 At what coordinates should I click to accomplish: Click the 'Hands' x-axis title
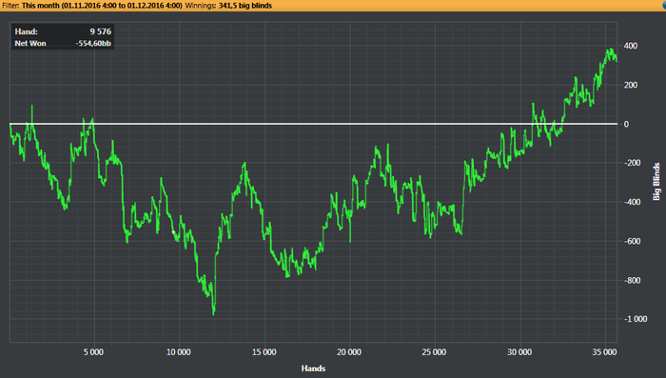point(313,368)
